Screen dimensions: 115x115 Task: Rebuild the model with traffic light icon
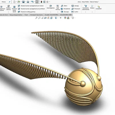(x=41, y=2)
